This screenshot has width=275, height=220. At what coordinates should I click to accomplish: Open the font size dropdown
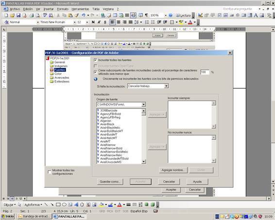click(x=87, y=22)
